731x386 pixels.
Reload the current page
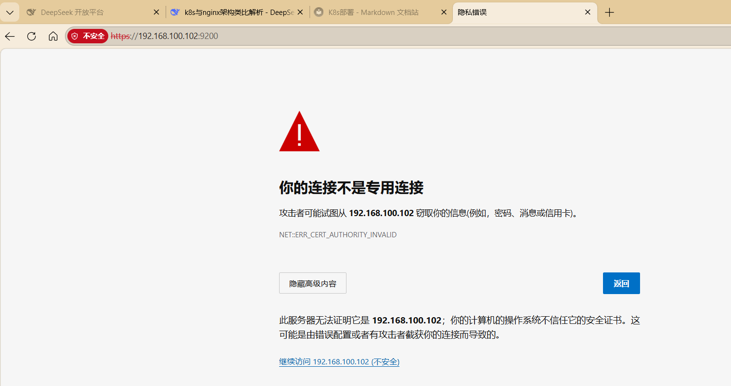pyautogui.click(x=32, y=36)
